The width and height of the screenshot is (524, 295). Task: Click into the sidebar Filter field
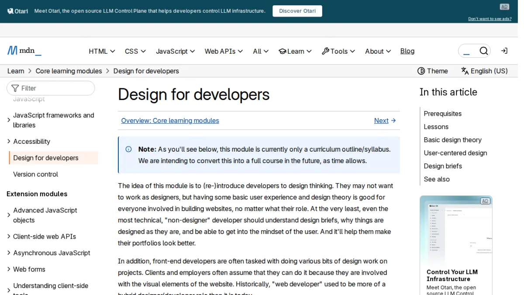point(51,88)
